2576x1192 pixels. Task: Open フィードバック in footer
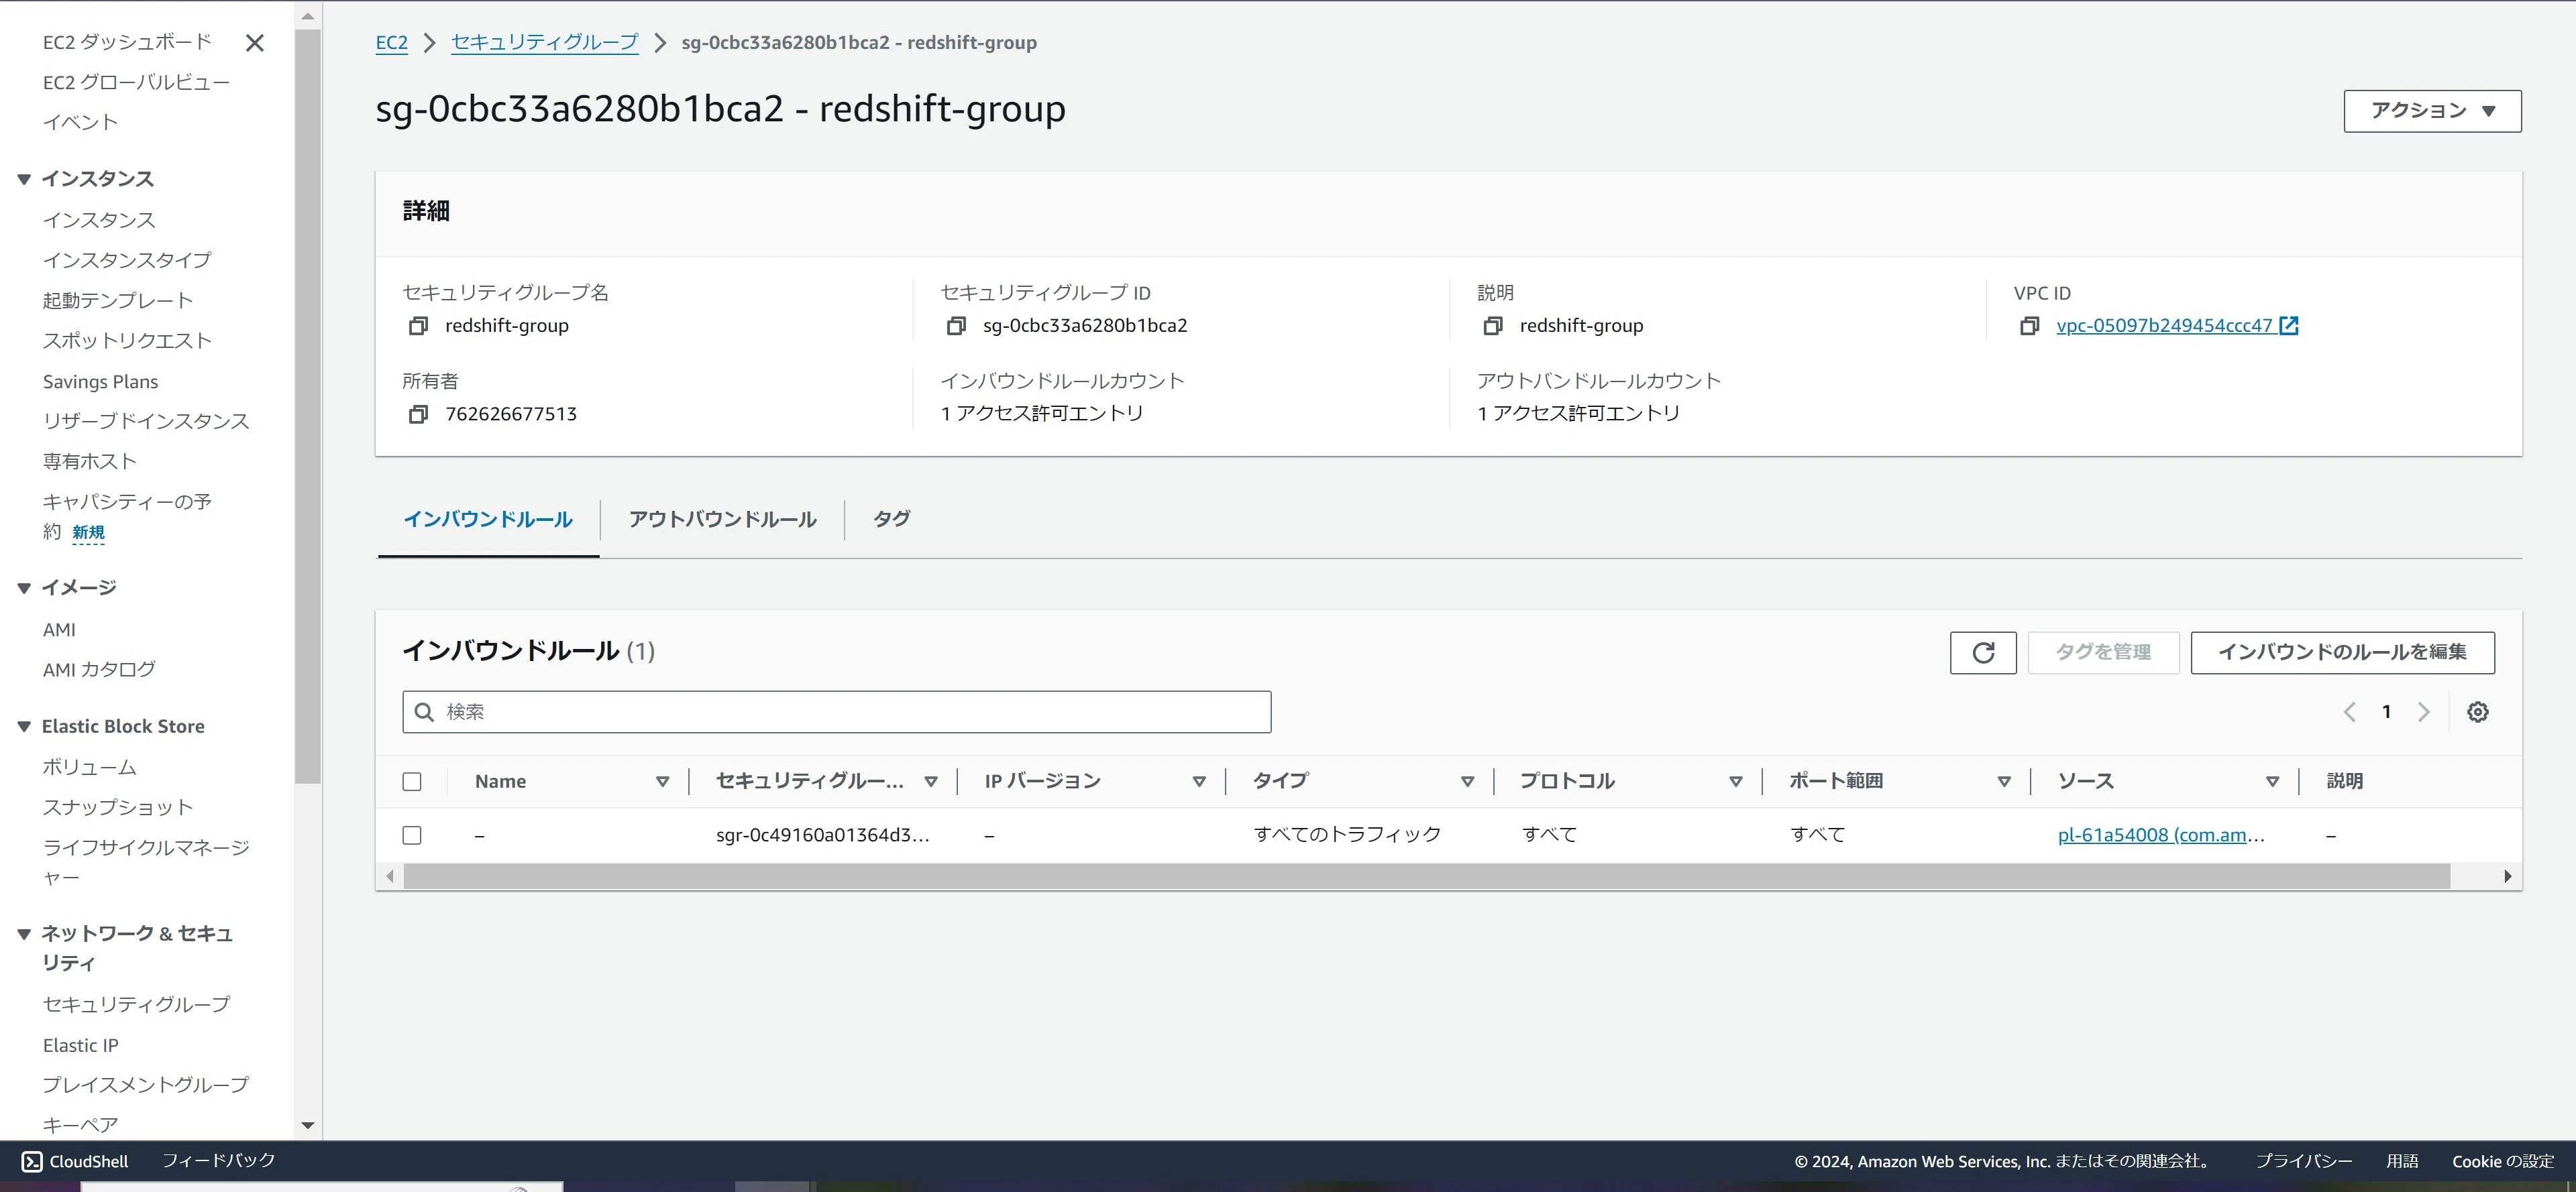pos(218,1161)
